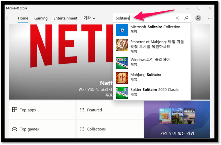Click the Mahjong Solitaire tile icon
Screen dimensions: 221x145
(122, 78)
